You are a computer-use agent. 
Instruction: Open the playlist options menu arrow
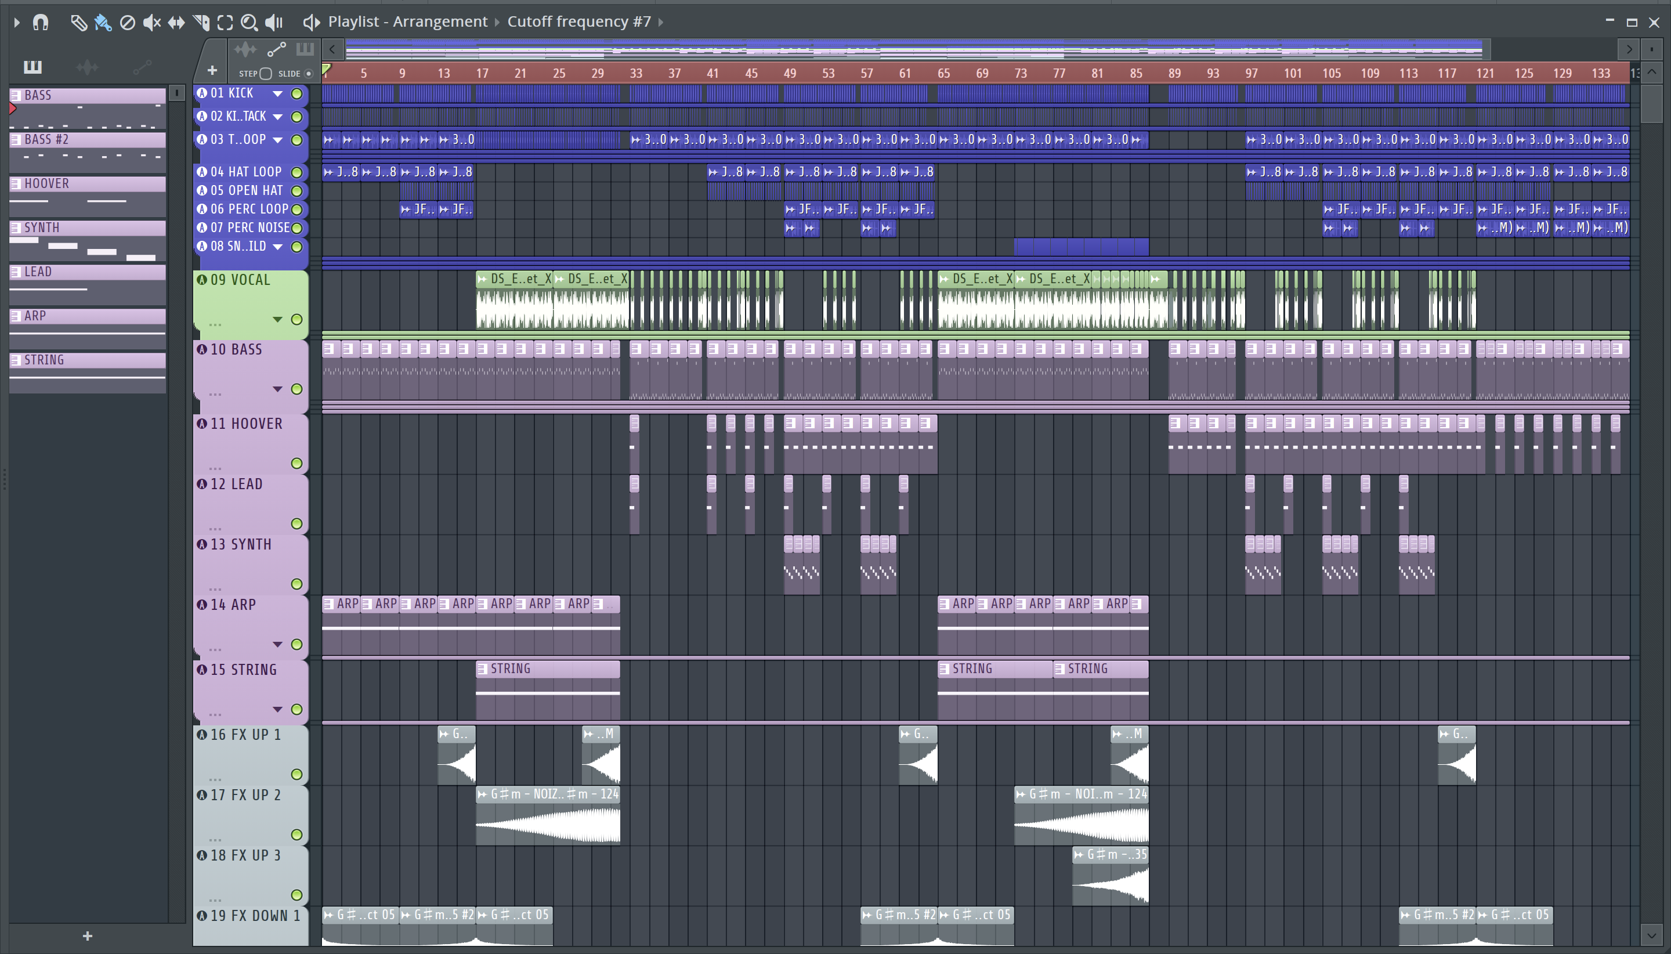[x=17, y=22]
